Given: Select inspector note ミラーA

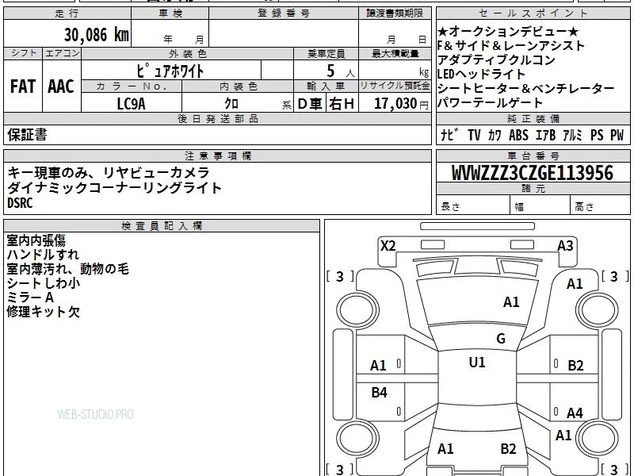Looking at the screenshot, I should coord(30,297).
